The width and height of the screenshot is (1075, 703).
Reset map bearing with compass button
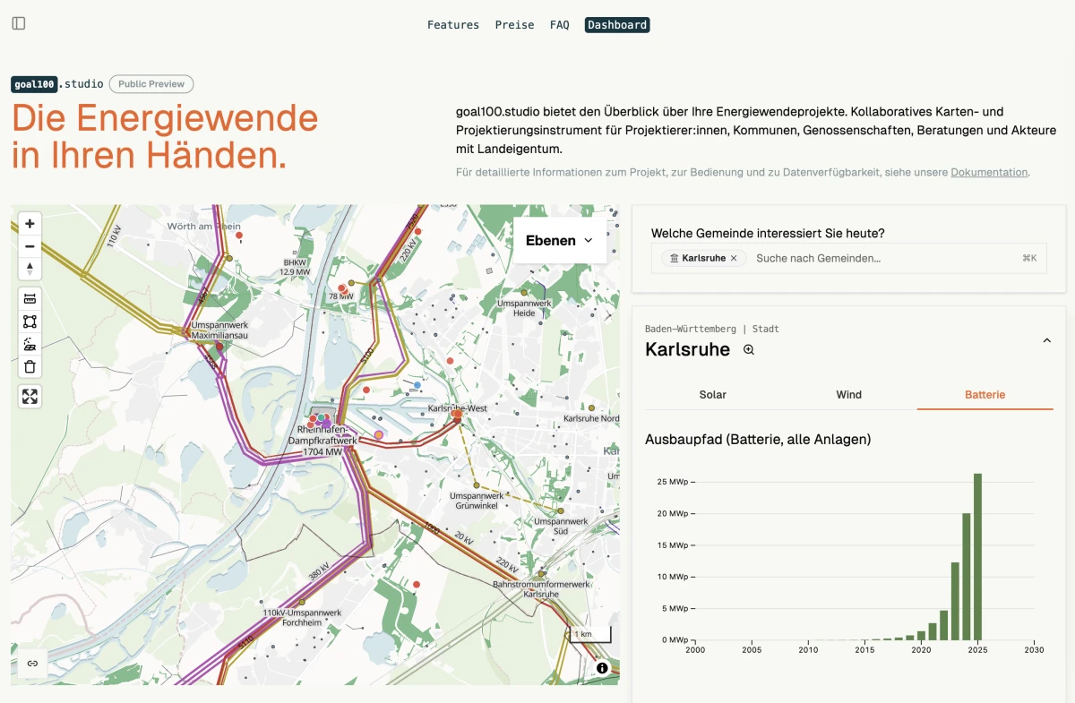[30, 269]
